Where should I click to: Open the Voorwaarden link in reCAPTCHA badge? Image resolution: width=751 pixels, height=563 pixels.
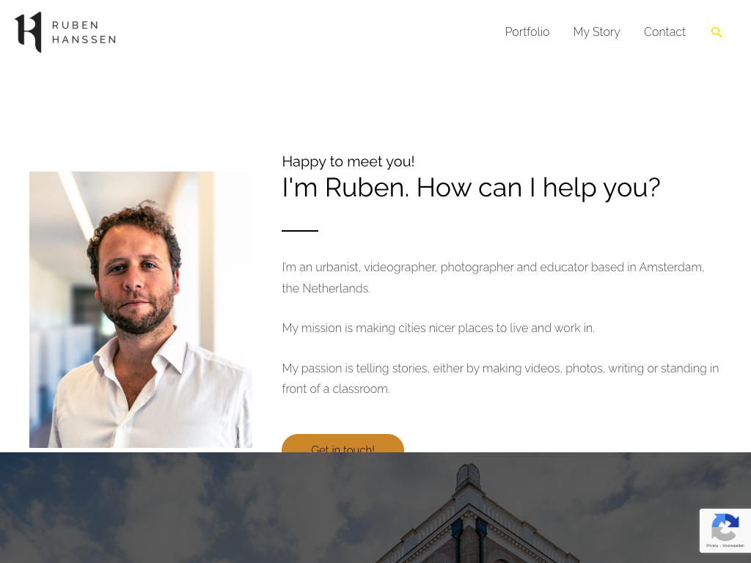point(733,545)
